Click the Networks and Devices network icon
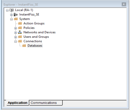 pos(20,32)
